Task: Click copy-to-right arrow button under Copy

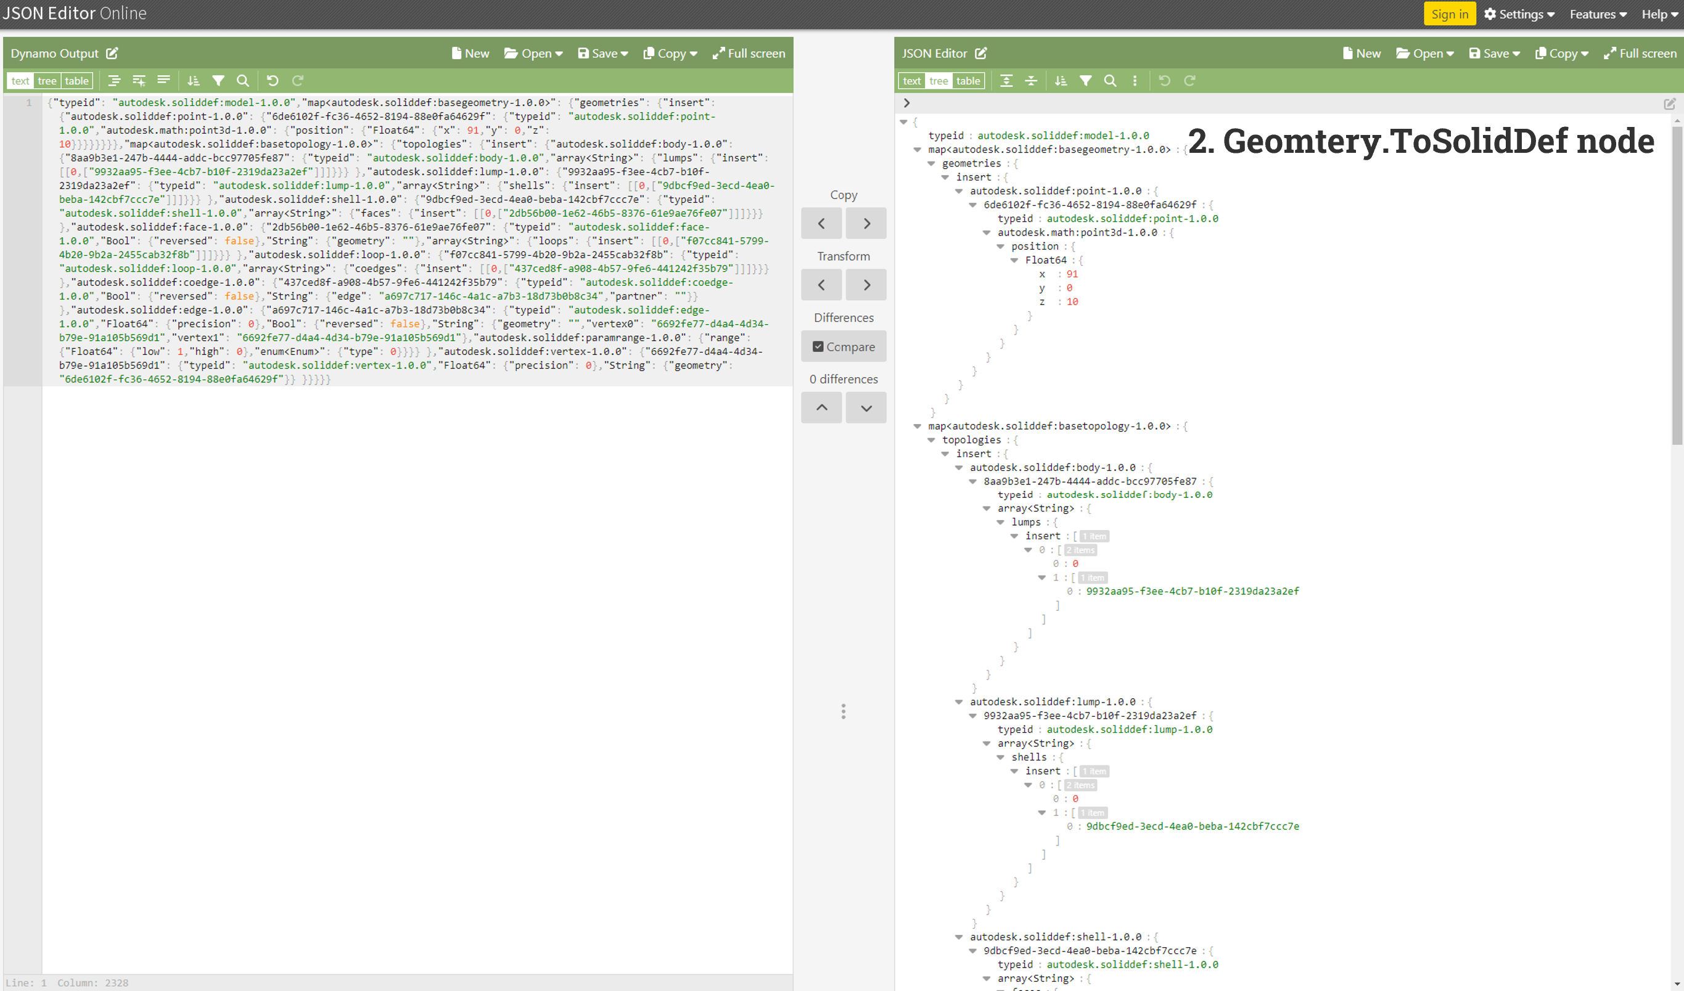Action: tap(866, 224)
